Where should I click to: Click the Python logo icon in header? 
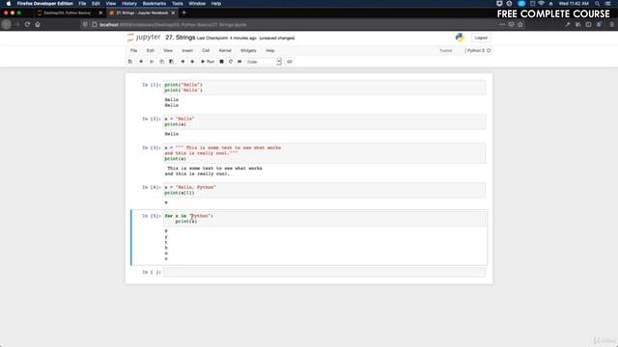coord(460,38)
